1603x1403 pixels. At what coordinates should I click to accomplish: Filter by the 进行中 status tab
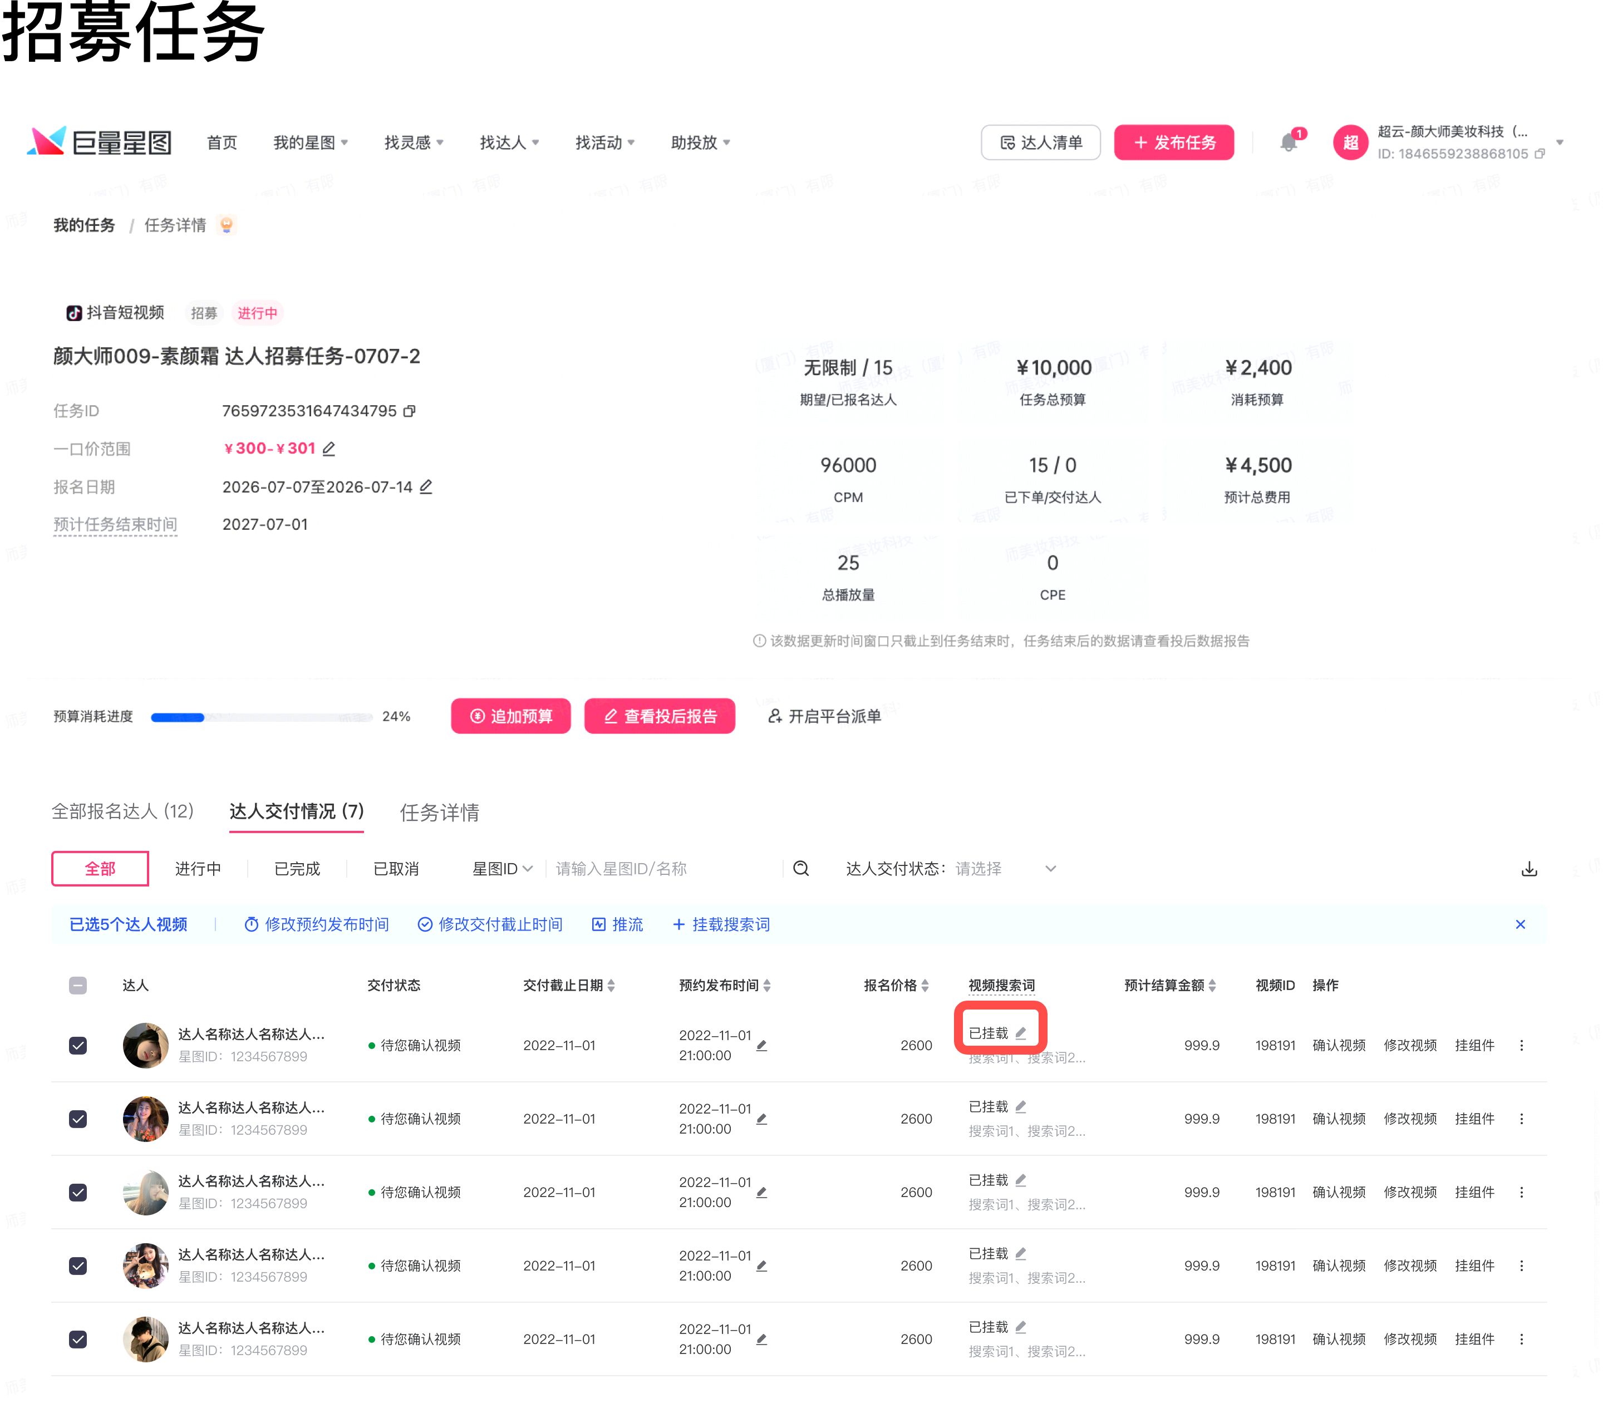198,868
